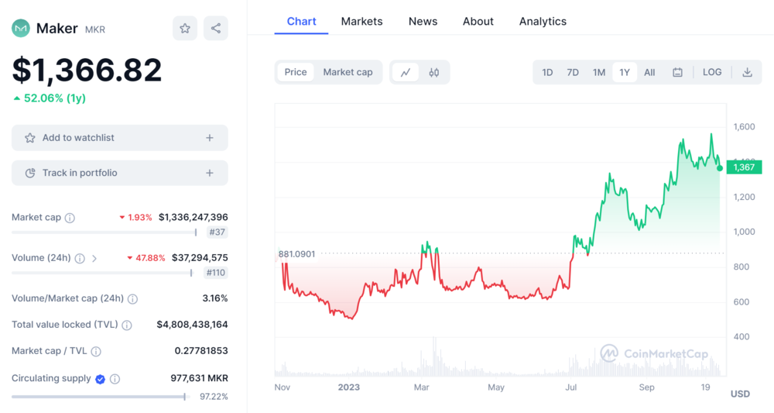Expand Volume (24h) chevron arrow
Viewport: 774px width, 413px height.
click(x=94, y=258)
